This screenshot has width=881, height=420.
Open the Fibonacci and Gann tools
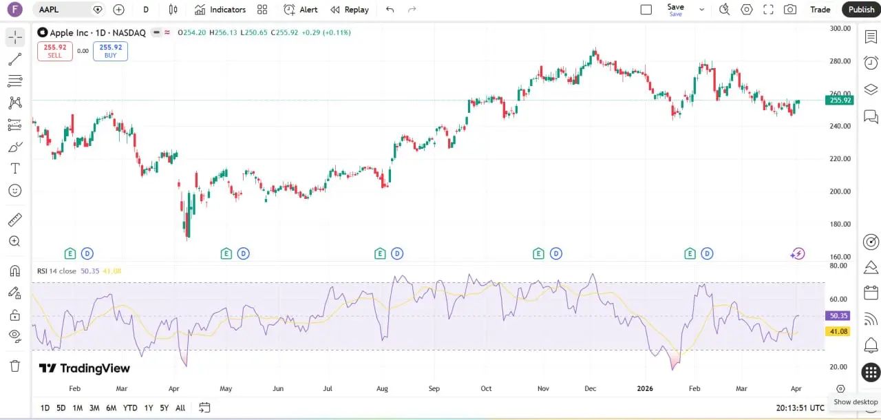point(15,81)
